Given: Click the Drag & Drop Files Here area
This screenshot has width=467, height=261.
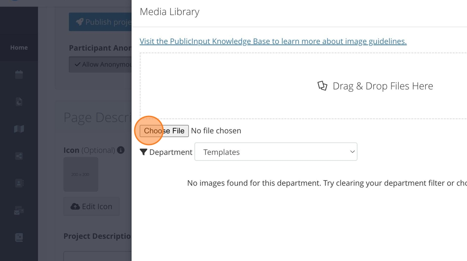Looking at the screenshot, I should [x=375, y=86].
